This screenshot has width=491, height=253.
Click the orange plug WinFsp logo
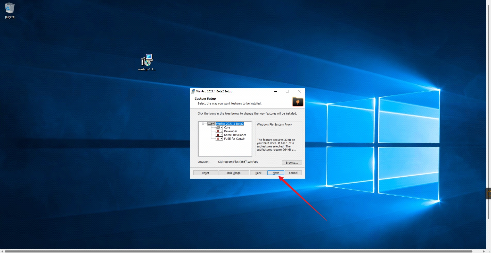coord(298,102)
